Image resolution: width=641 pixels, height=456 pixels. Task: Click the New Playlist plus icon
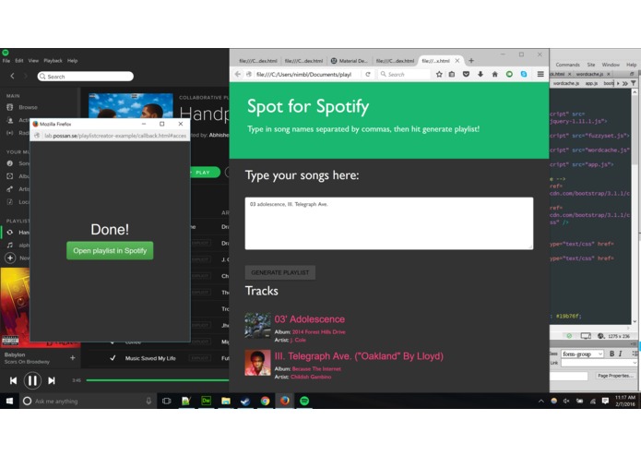point(10,258)
